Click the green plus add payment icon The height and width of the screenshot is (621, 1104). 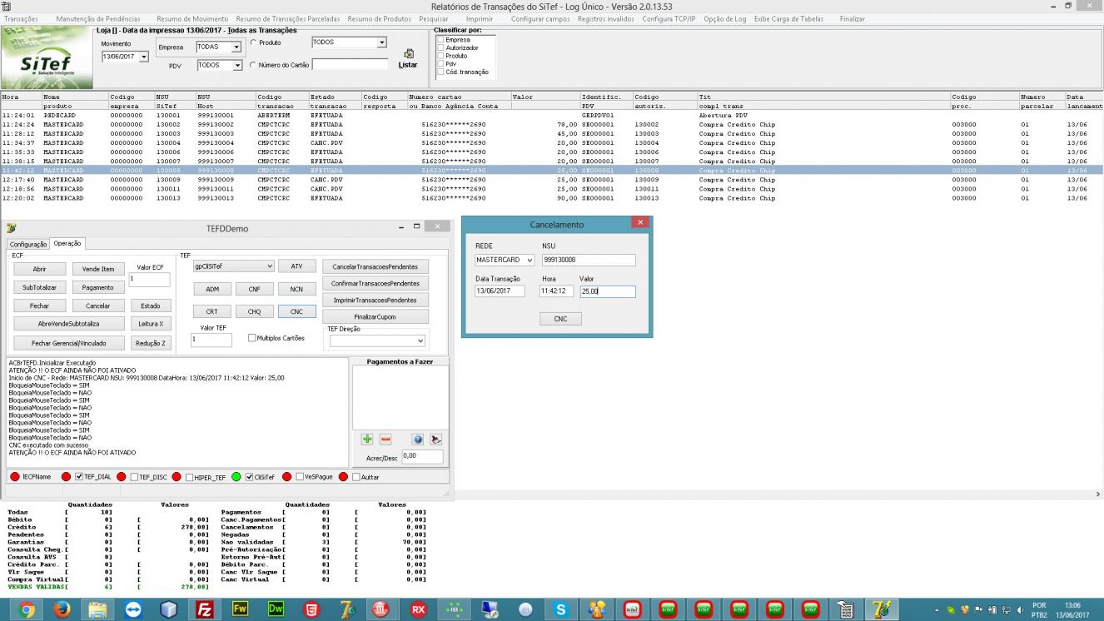click(x=367, y=439)
